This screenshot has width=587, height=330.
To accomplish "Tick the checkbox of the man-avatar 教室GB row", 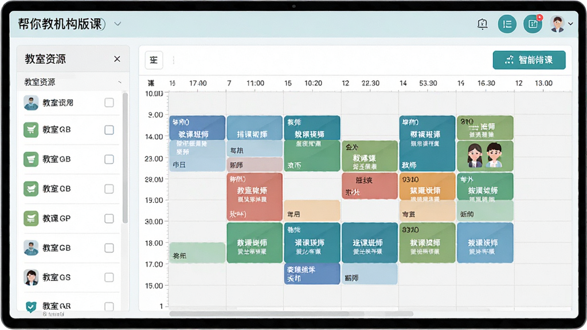I will (x=109, y=247).
